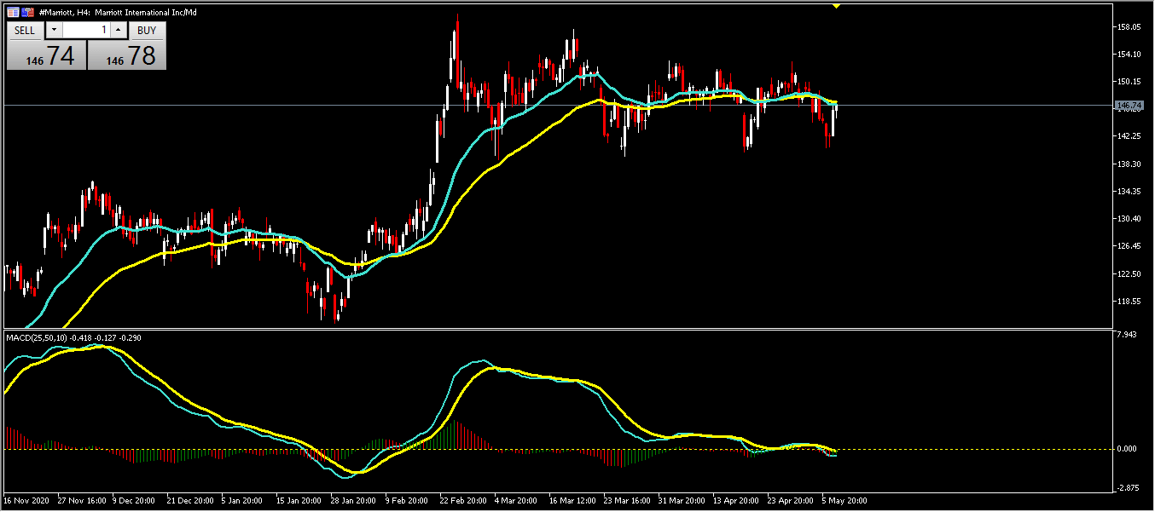Click the 146.78 buy price tile
Screen dimensions: 1155x512
point(127,56)
